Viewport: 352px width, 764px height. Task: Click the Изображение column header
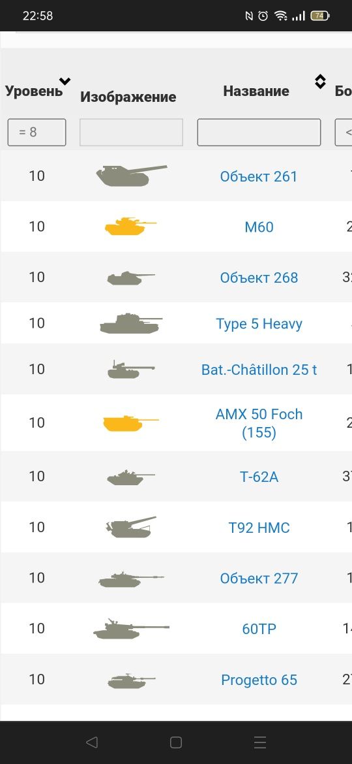[128, 97]
